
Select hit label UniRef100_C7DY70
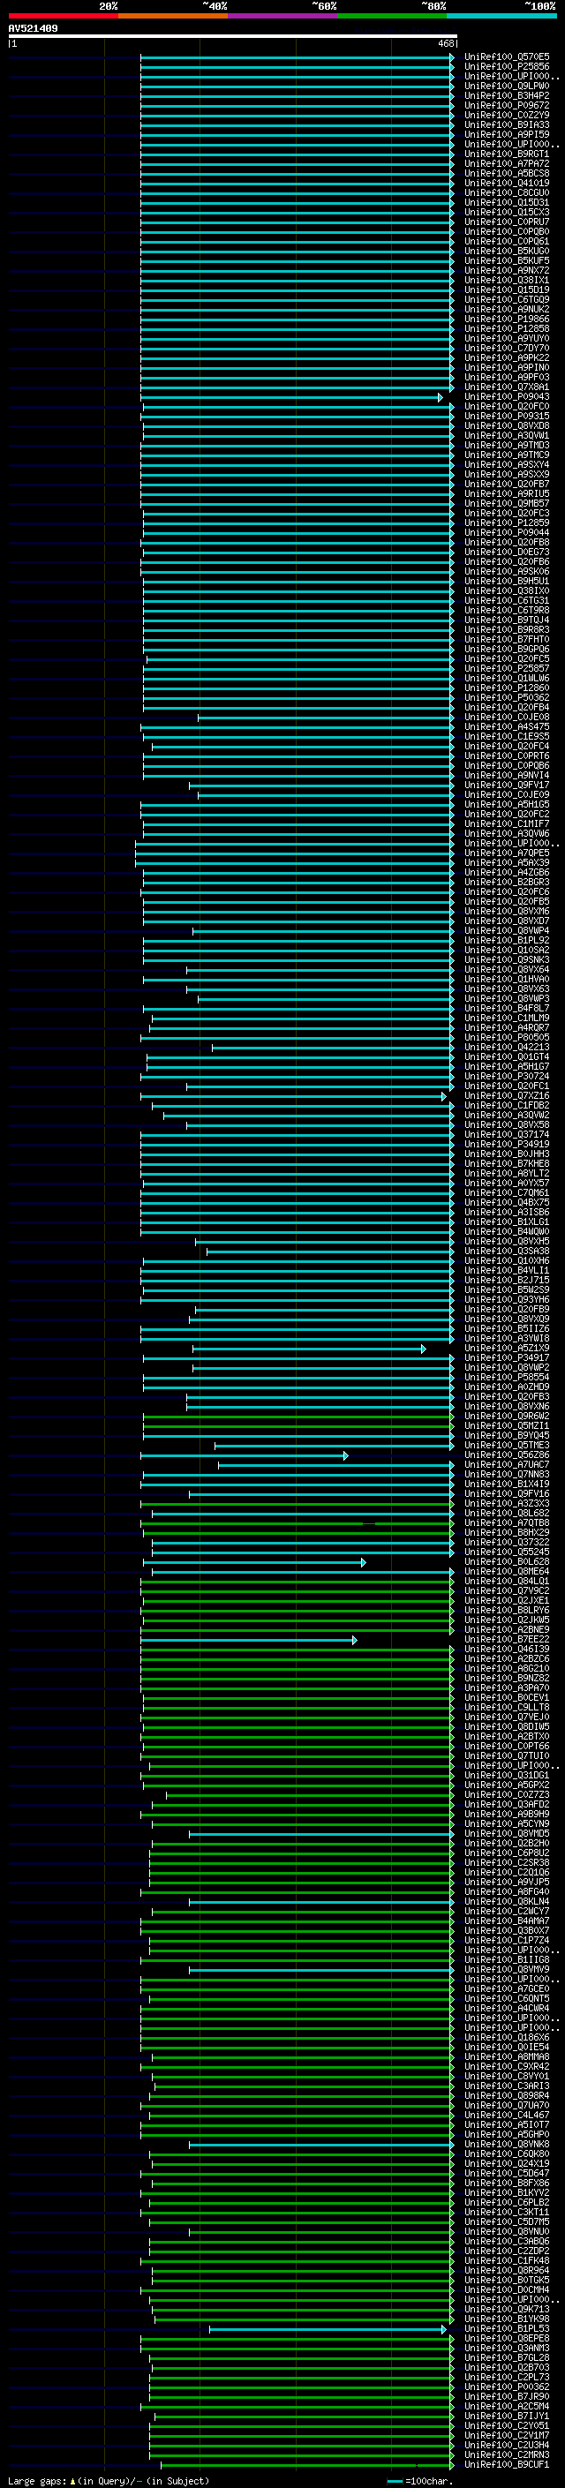(x=507, y=348)
